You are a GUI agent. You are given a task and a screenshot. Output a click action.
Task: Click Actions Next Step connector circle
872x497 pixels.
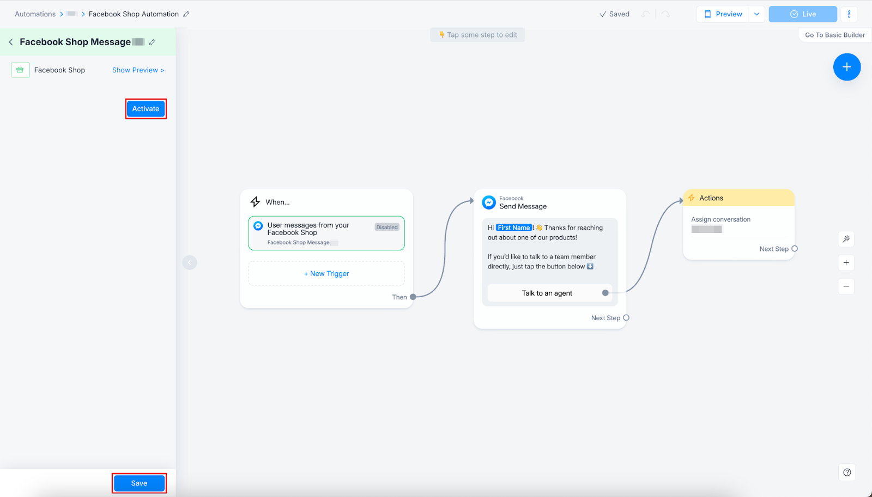tap(795, 249)
